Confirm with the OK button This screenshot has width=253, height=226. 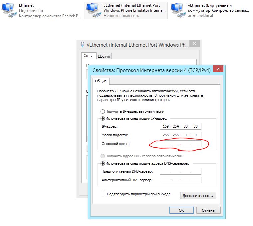(181, 210)
